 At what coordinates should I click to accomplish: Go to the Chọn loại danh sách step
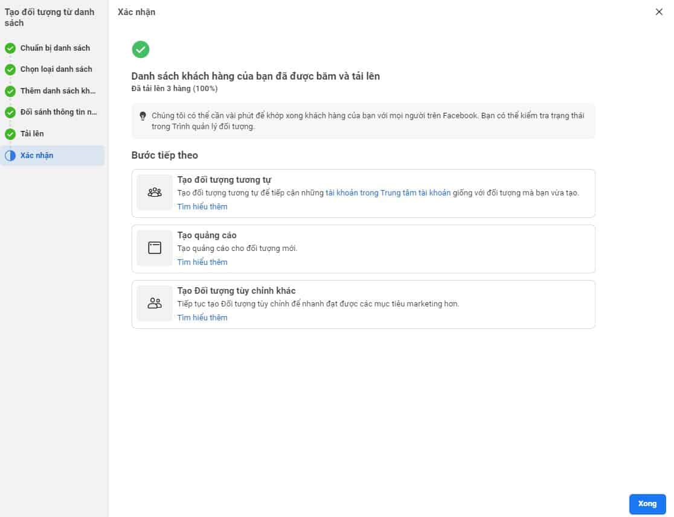tap(56, 69)
